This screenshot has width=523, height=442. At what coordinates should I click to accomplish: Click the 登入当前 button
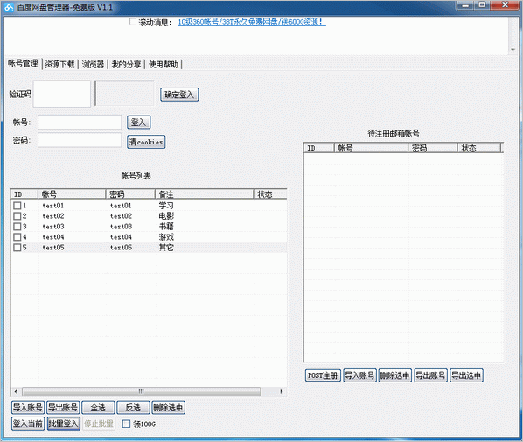28,424
